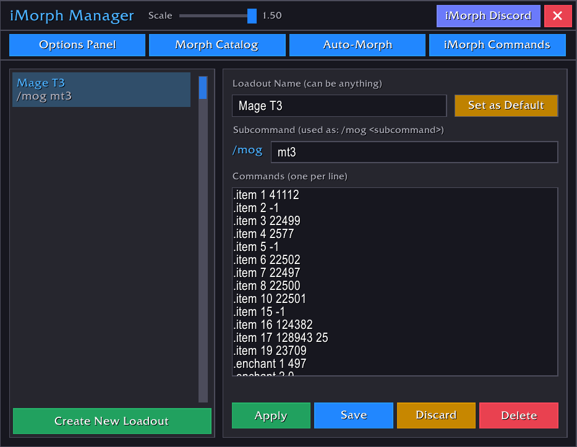Click the line '.item 16 124382'
The image size is (577, 447).
tap(273, 325)
